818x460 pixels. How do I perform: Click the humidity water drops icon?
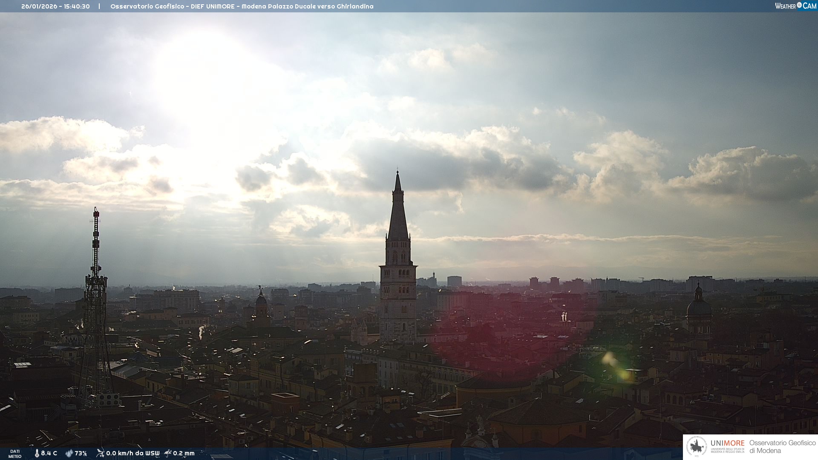69,453
